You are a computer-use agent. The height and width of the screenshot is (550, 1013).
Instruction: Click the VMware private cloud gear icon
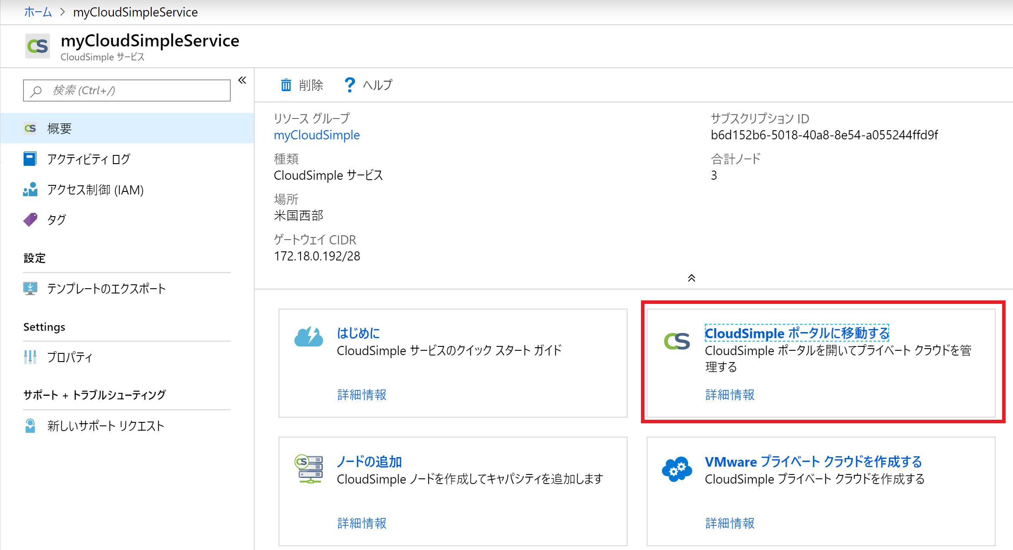[x=677, y=469]
